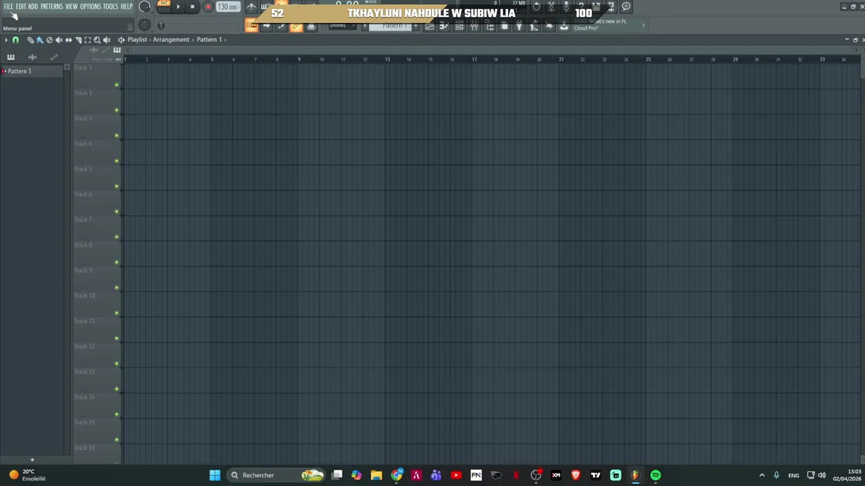This screenshot has width=865, height=486.
Task: Open the OPTIONS menu
Action: pos(91,6)
